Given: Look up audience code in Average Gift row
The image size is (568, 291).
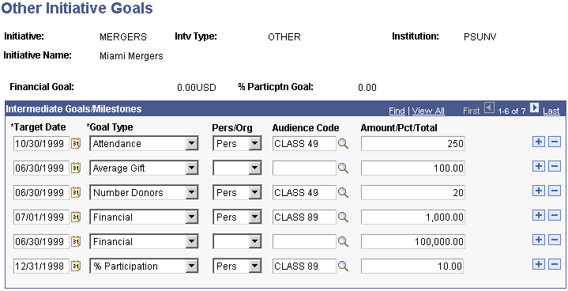Looking at the screenshot, I should 343,168.
